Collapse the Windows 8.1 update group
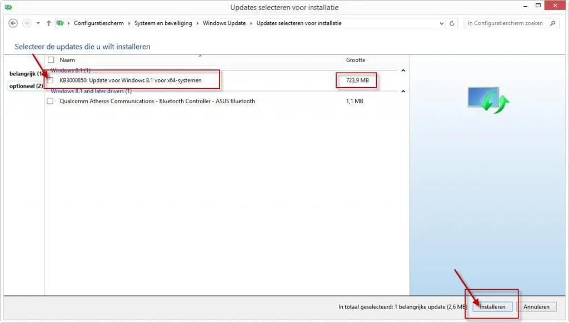This screenshot has width=569, height=323. (402, 70)
